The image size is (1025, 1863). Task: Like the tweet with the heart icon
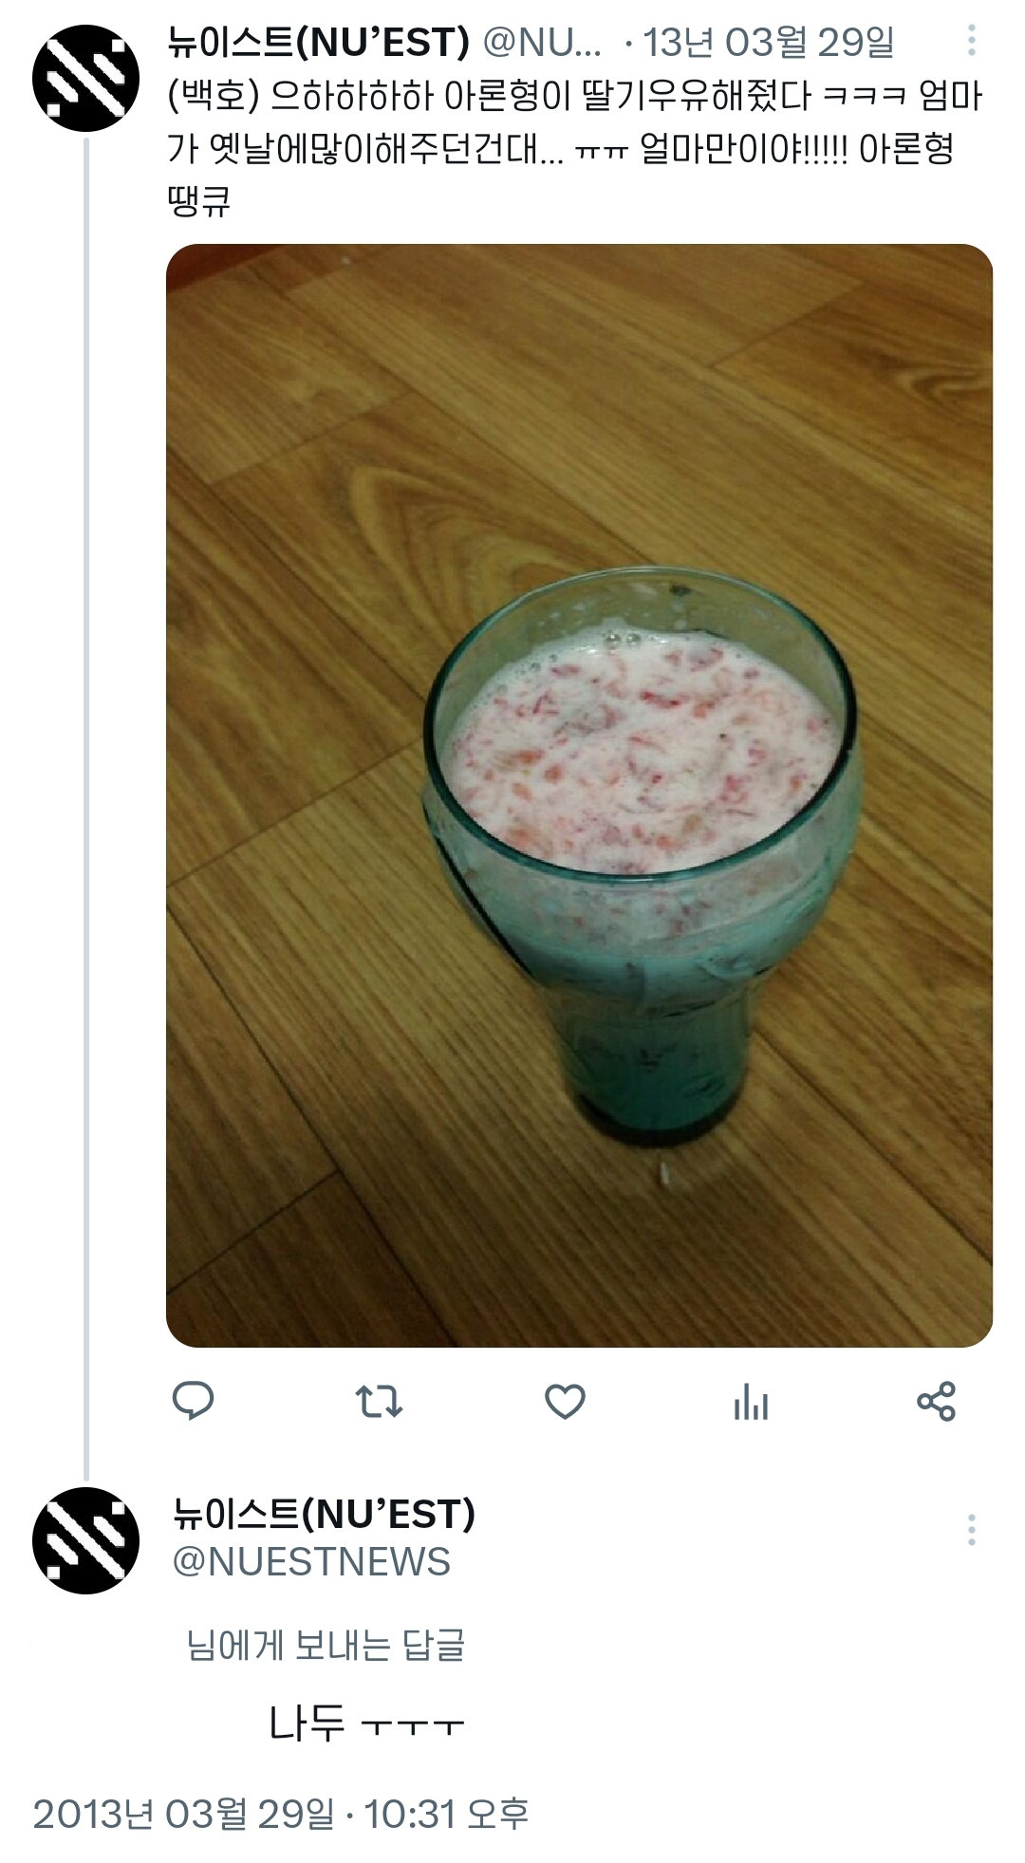(x=565, y=1401)
